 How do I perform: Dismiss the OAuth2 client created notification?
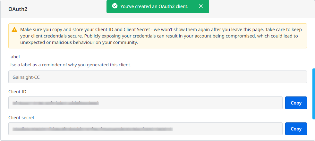[x=201, y=6]
